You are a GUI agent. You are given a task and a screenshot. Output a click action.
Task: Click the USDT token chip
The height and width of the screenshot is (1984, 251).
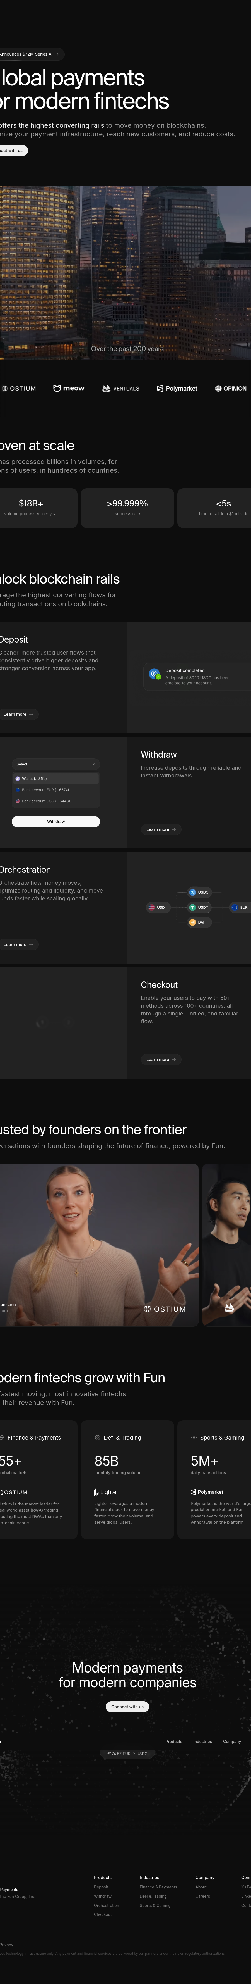tap(199, 907)
